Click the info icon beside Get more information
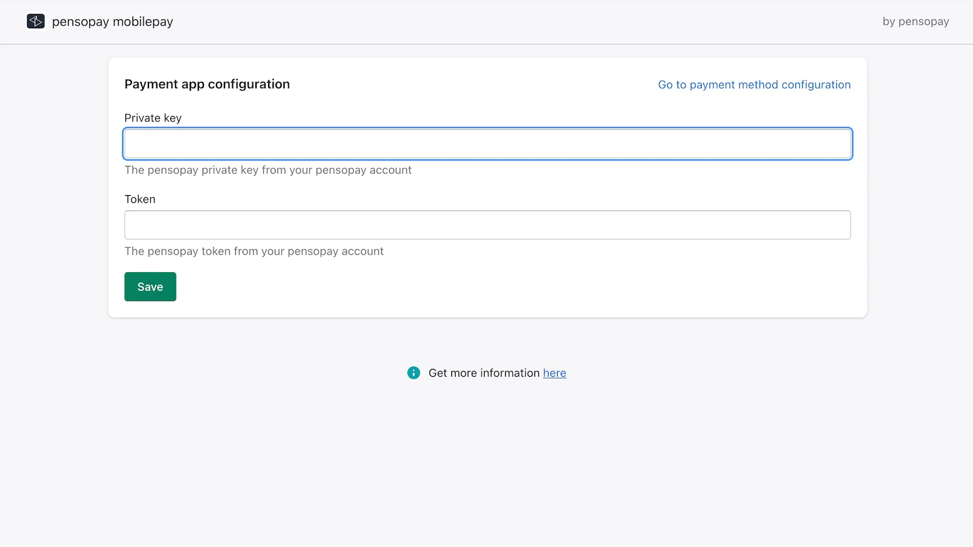 click(414, 373)
